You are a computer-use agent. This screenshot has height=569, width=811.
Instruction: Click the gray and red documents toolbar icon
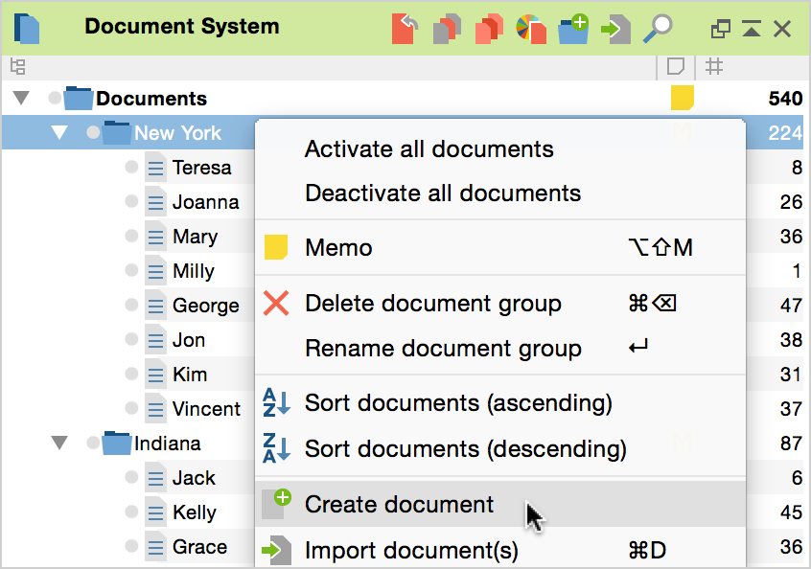[447, 29]
